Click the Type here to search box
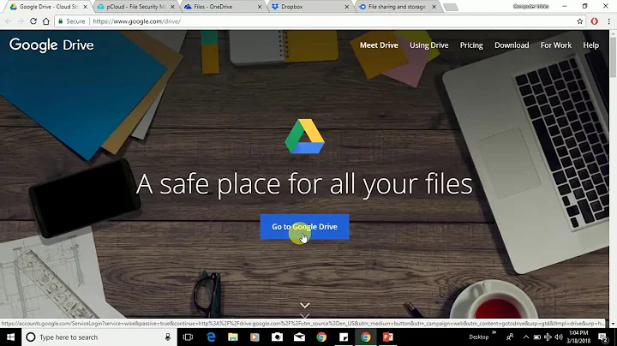 point(99,337)
